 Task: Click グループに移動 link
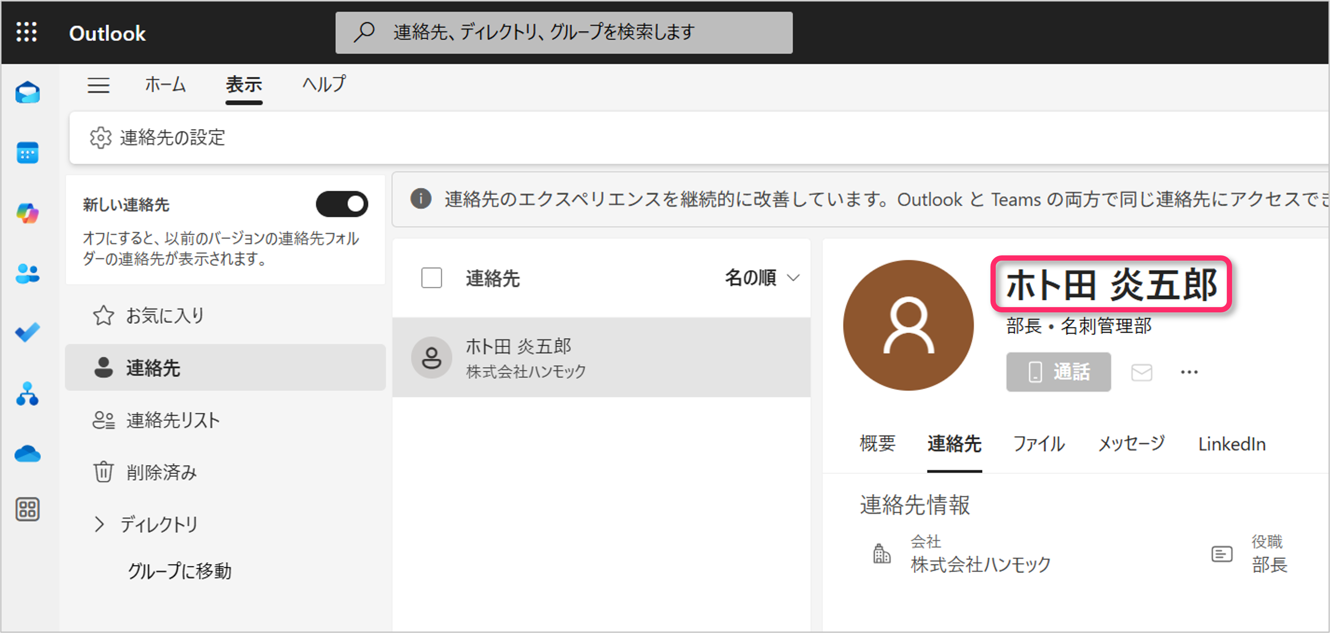179,571
